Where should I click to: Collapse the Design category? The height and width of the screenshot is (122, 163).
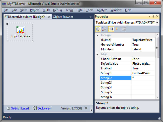coord(98,35)
